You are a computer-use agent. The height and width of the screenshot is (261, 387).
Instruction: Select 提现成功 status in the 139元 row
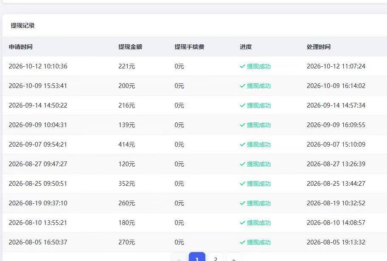[x=255, y=125]
